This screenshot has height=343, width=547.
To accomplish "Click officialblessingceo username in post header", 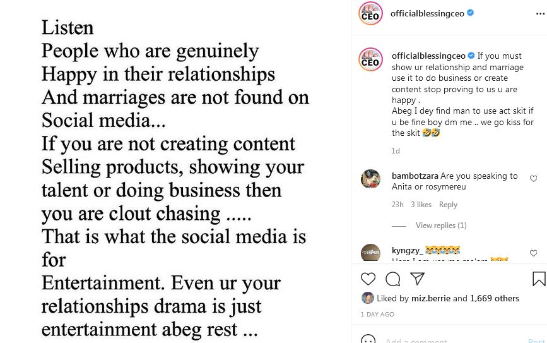I will (427, 13).
